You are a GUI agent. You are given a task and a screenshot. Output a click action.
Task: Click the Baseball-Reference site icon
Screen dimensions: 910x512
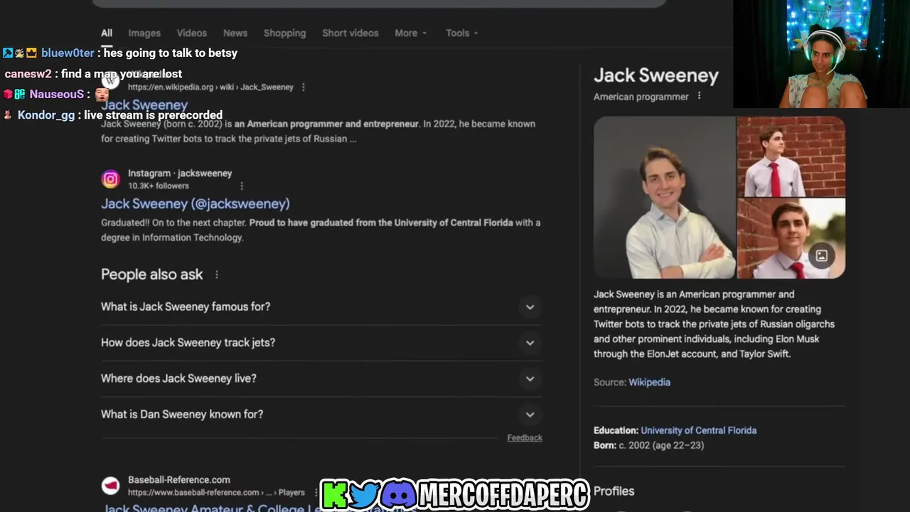[110, 486]
